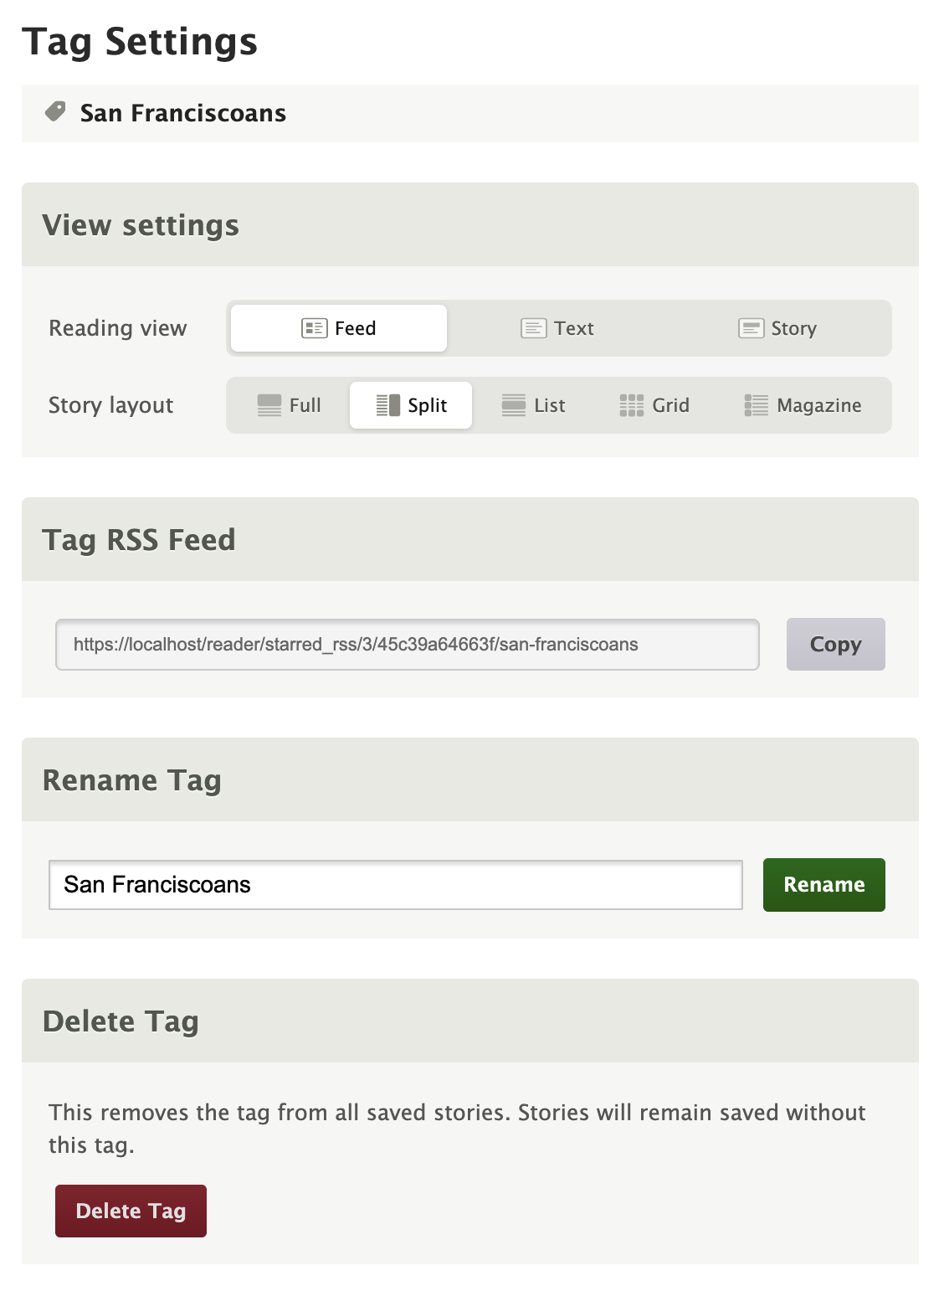The image size is (944, 1291).
Task: Click the List layout icon
Action: [514, 405]
